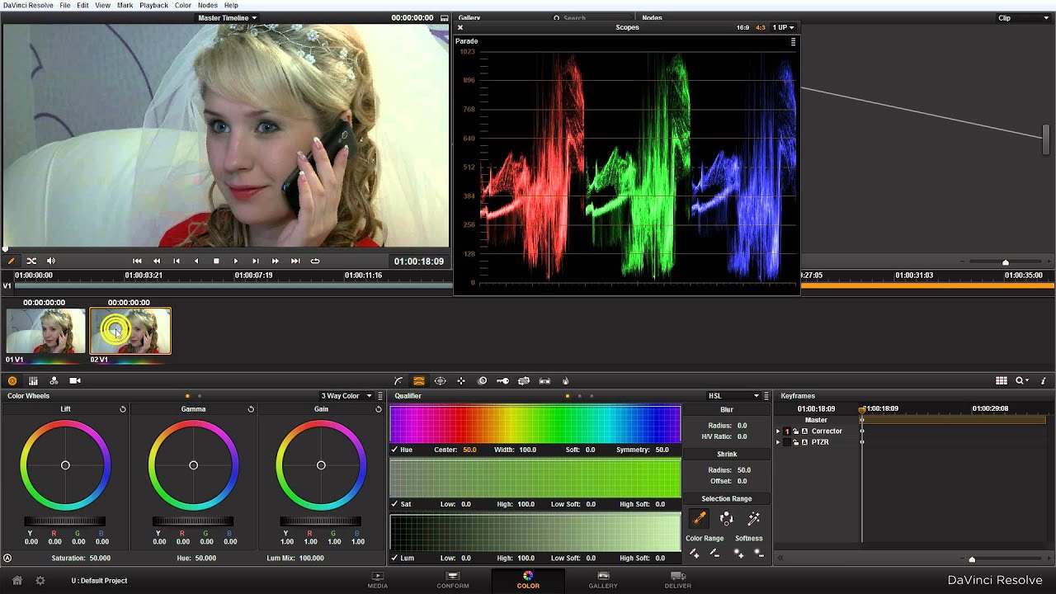Screen dimensions: 1056x594
Task: Open the Stereoscopic 3D palette icon
Action: tap(544, 381)
